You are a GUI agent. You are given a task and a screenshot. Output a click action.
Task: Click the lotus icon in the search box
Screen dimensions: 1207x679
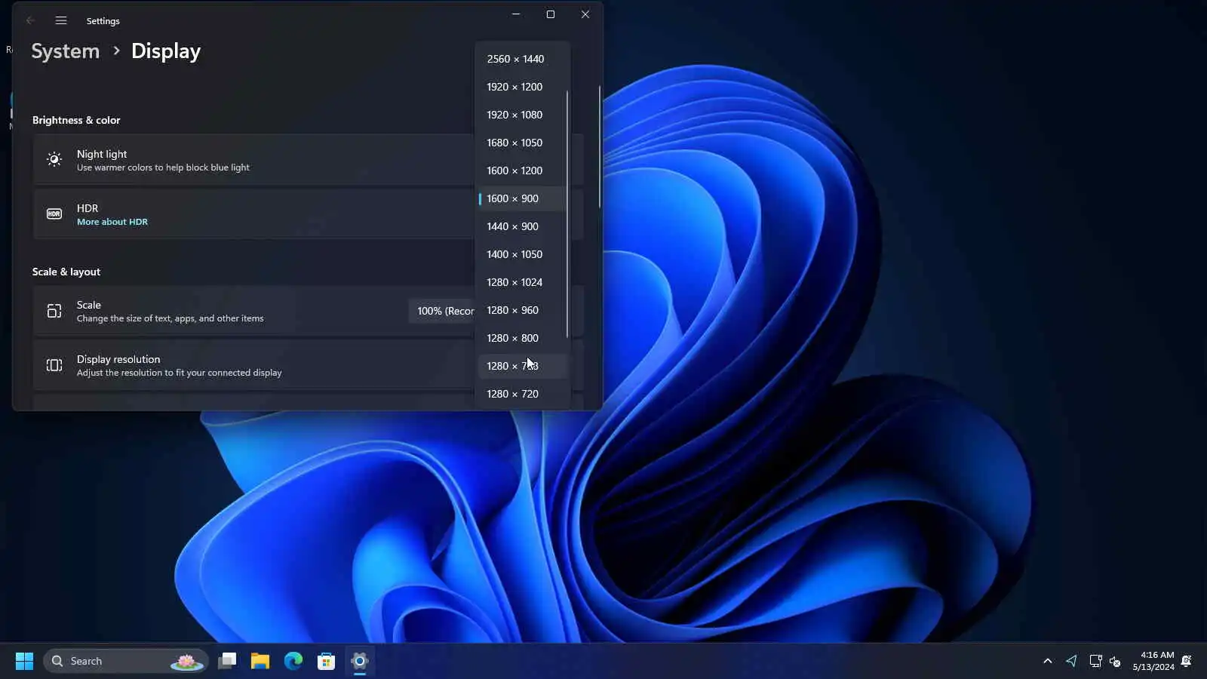point(186,662)
